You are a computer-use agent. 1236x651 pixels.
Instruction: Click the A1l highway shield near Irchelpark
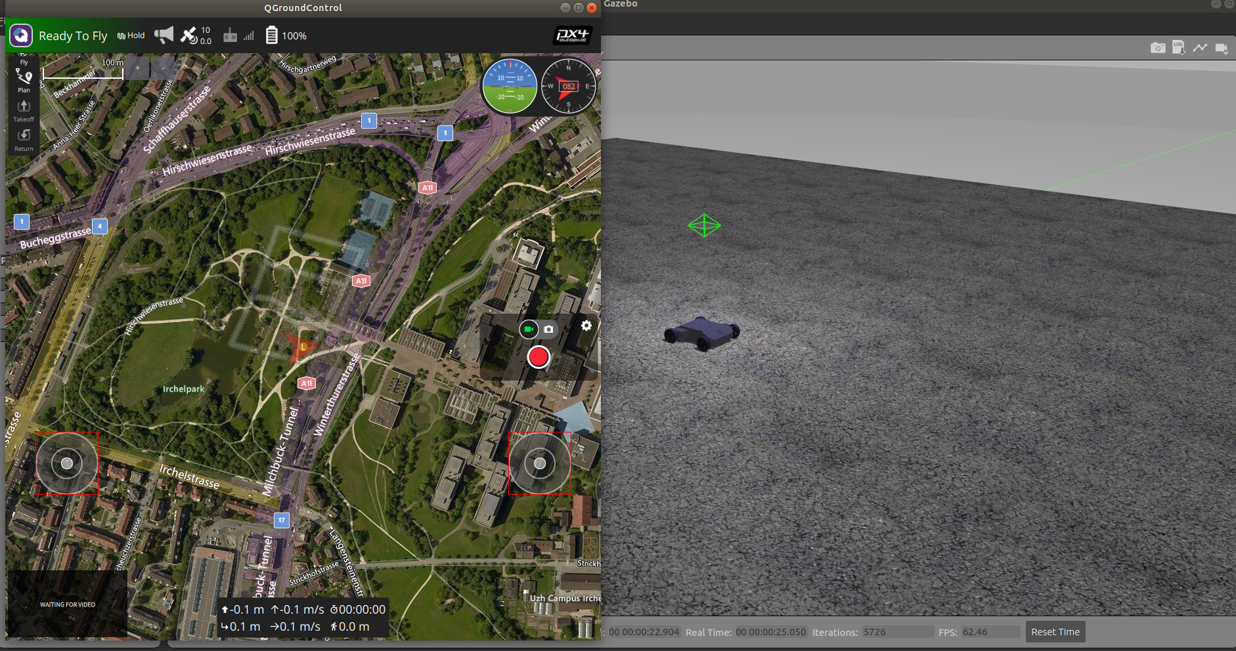[307, 383]
